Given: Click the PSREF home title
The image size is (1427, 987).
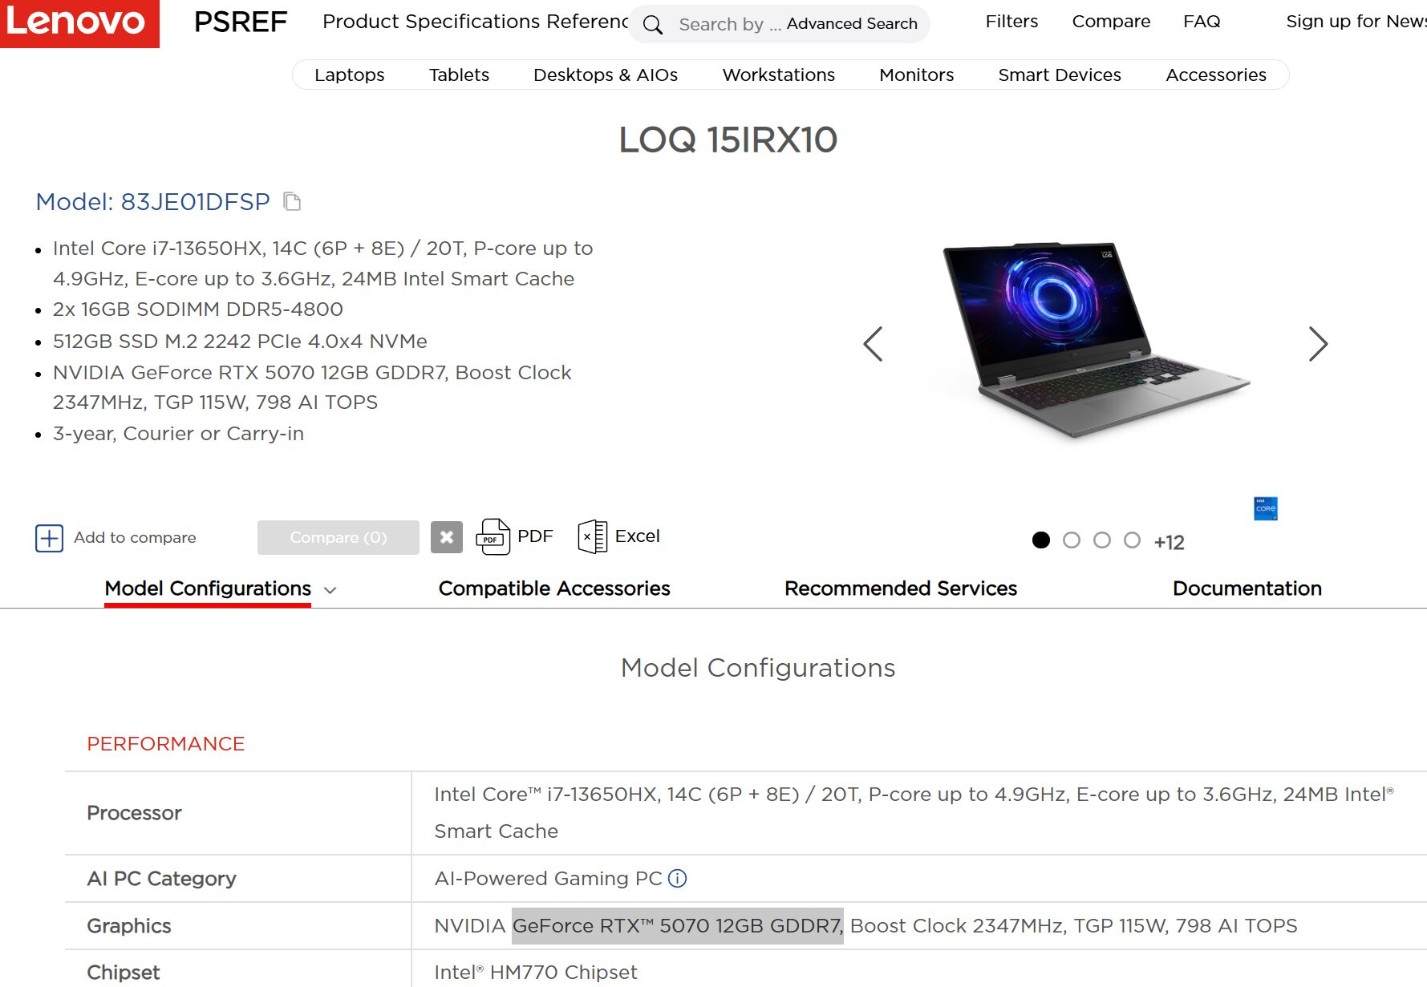Looking at the screenshot, I should pyautogui.click(x=241, y=22).
